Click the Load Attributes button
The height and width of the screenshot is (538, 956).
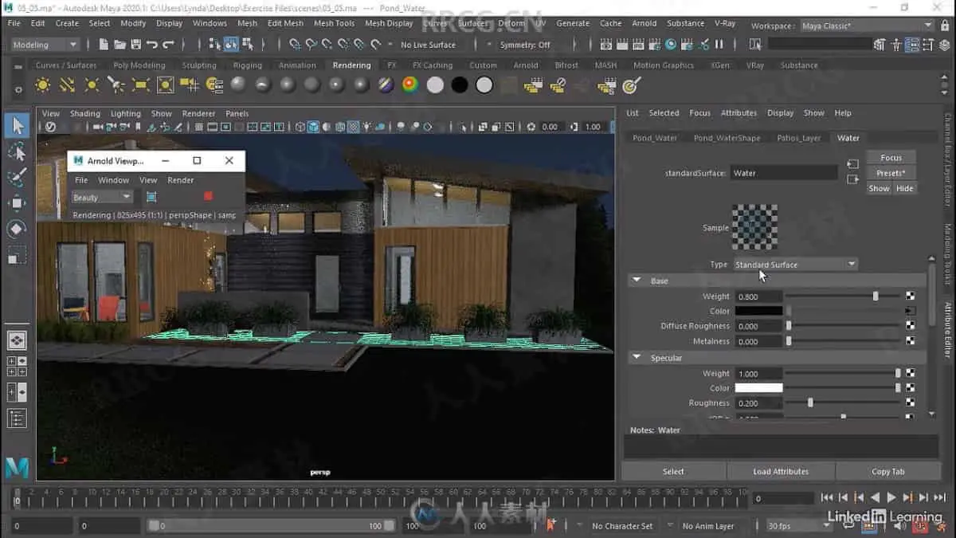[x=780, y=471]
